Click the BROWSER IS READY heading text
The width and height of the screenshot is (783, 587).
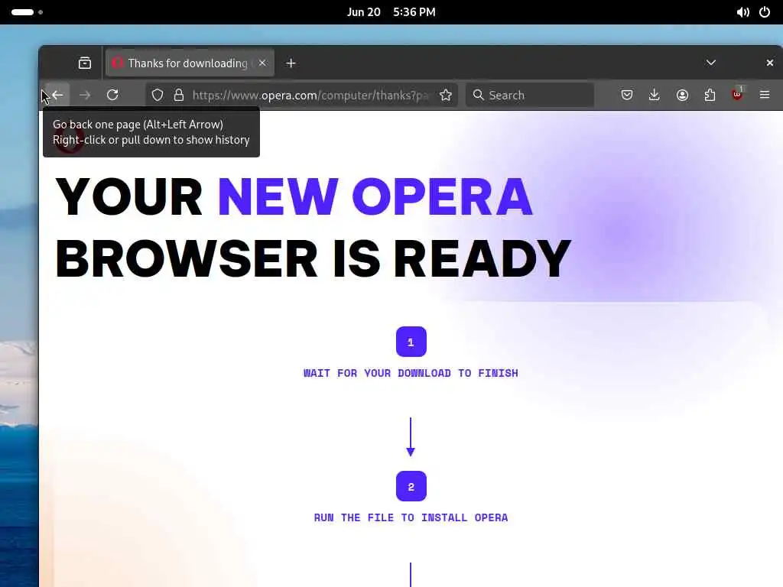point(313,258)
